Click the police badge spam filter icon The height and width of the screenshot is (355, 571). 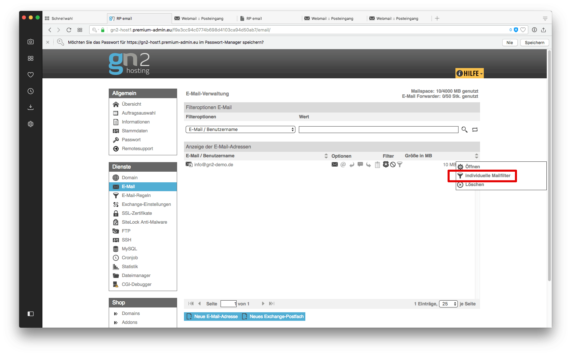coord(386,165)
